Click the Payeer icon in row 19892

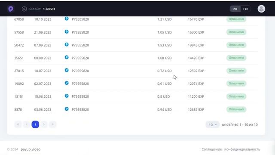click(67, 83)
